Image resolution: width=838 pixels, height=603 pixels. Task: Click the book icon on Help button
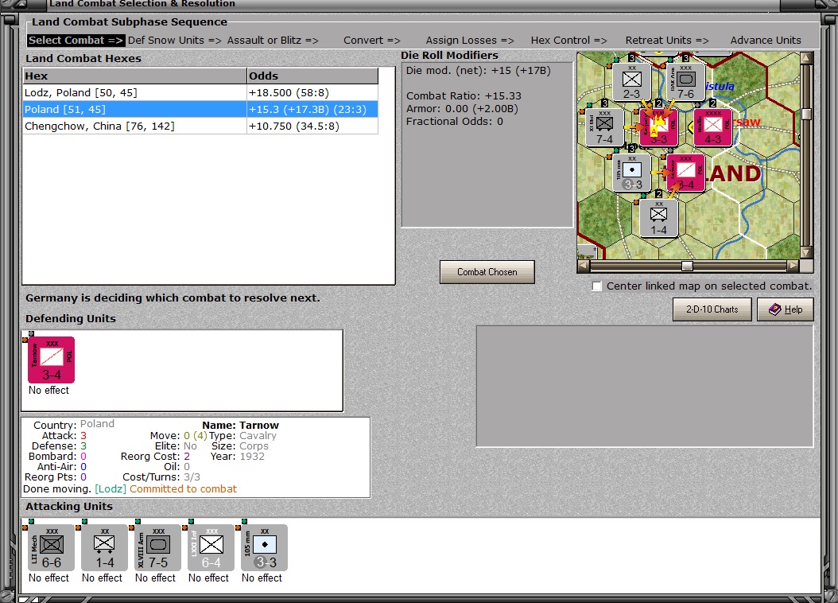pyautogui.click(x=775, y=309)
